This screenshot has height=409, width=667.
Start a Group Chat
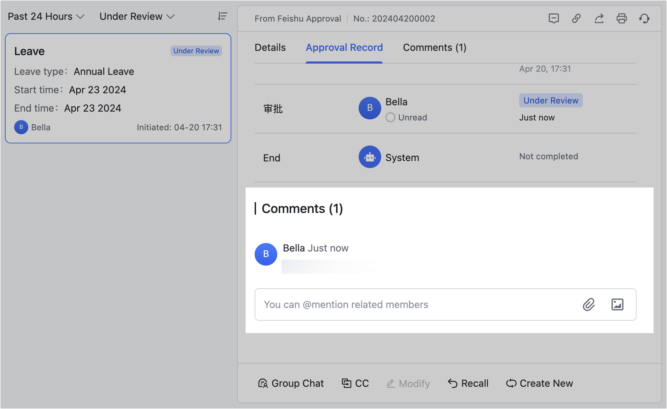pos(291,383)
